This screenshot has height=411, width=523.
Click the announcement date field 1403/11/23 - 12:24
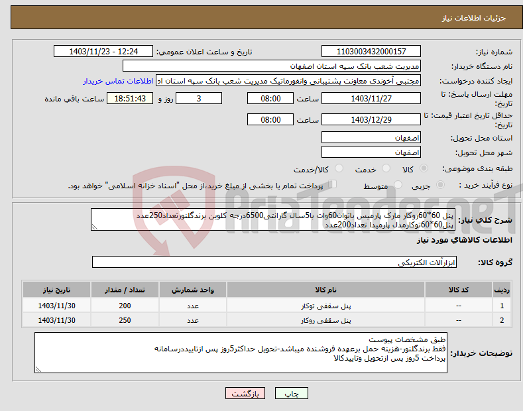pos(103,52)
